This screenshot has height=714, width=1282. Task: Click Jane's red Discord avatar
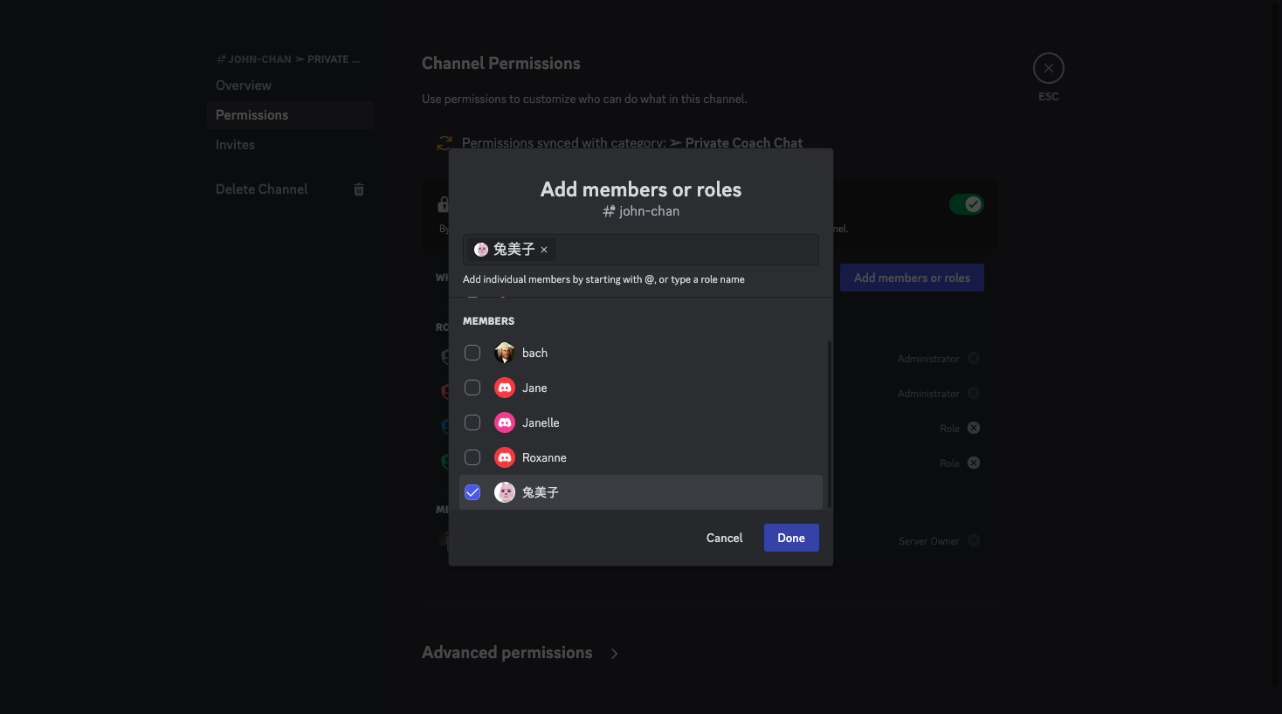[505, 388]
